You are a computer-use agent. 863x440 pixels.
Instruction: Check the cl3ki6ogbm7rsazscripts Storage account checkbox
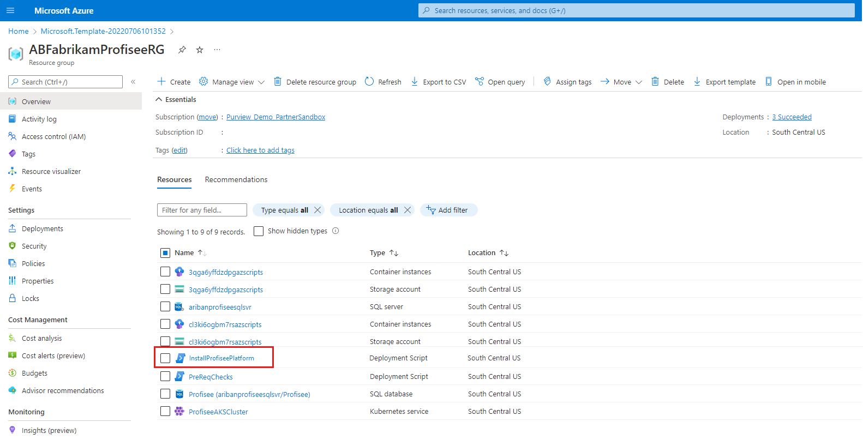(165, 341)
